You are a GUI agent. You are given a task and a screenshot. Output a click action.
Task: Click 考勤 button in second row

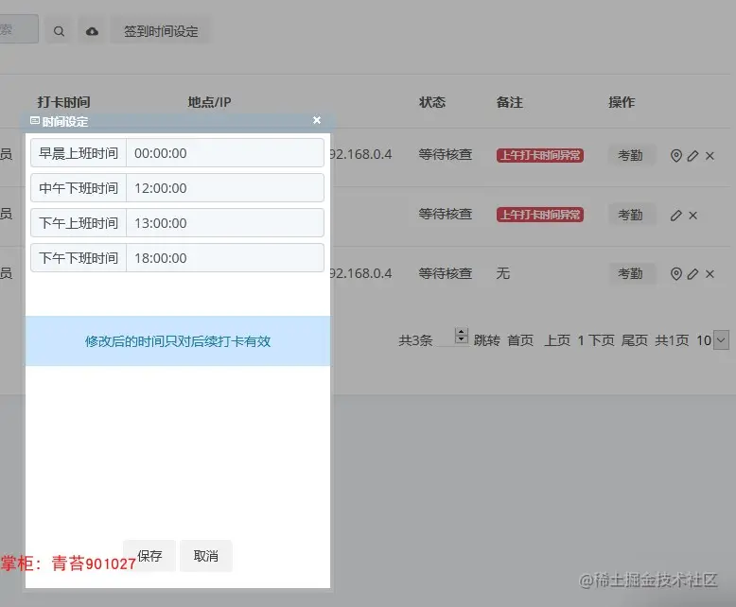point(630,215)
